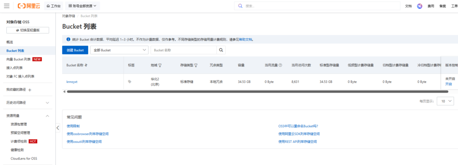Click the horizontal table scrollbar

coord(257,91)
